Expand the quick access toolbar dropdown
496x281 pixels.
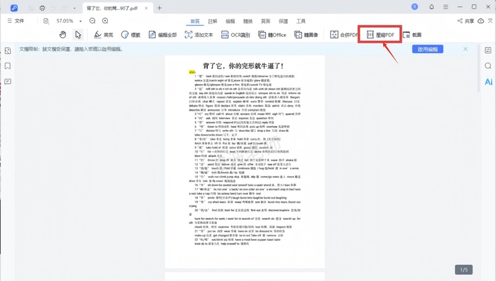tap(74, 9)
